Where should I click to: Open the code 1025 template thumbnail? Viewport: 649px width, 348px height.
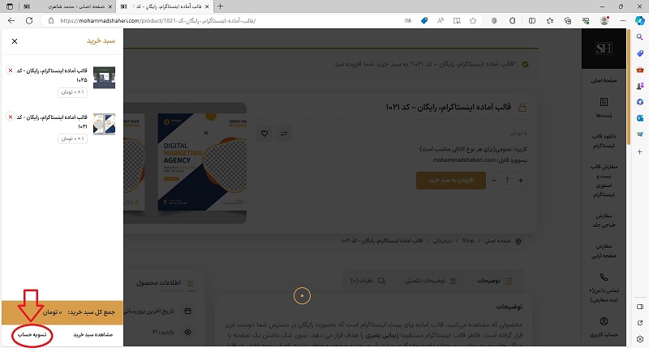105,78
